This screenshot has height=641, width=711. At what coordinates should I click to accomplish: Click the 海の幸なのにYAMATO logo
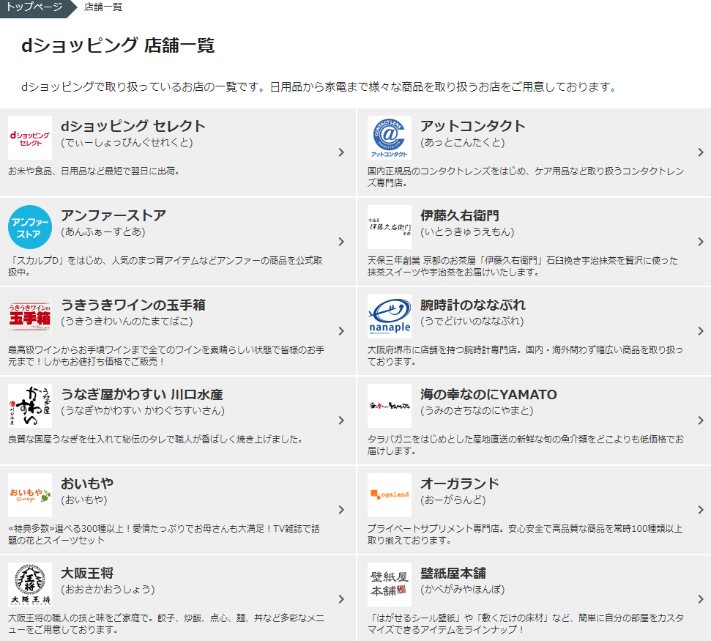click(389, 406)
